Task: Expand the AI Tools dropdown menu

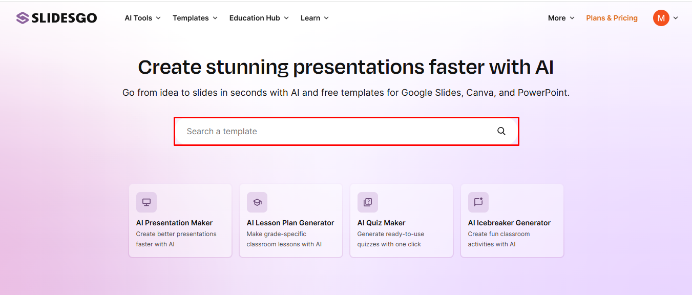Action: coord(142,18)
